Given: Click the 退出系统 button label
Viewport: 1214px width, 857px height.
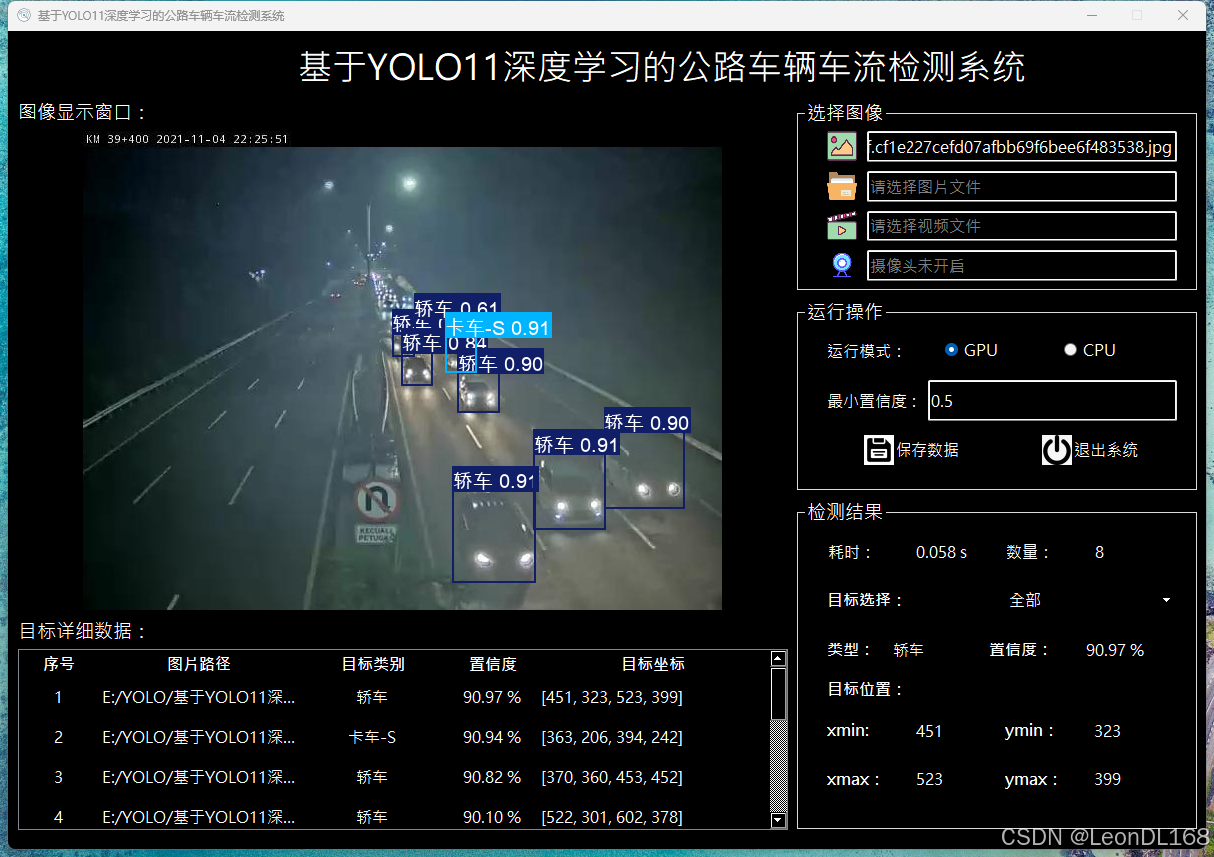Looking at the screenshot, I should pyautogui.click(x=1106, y=450).
